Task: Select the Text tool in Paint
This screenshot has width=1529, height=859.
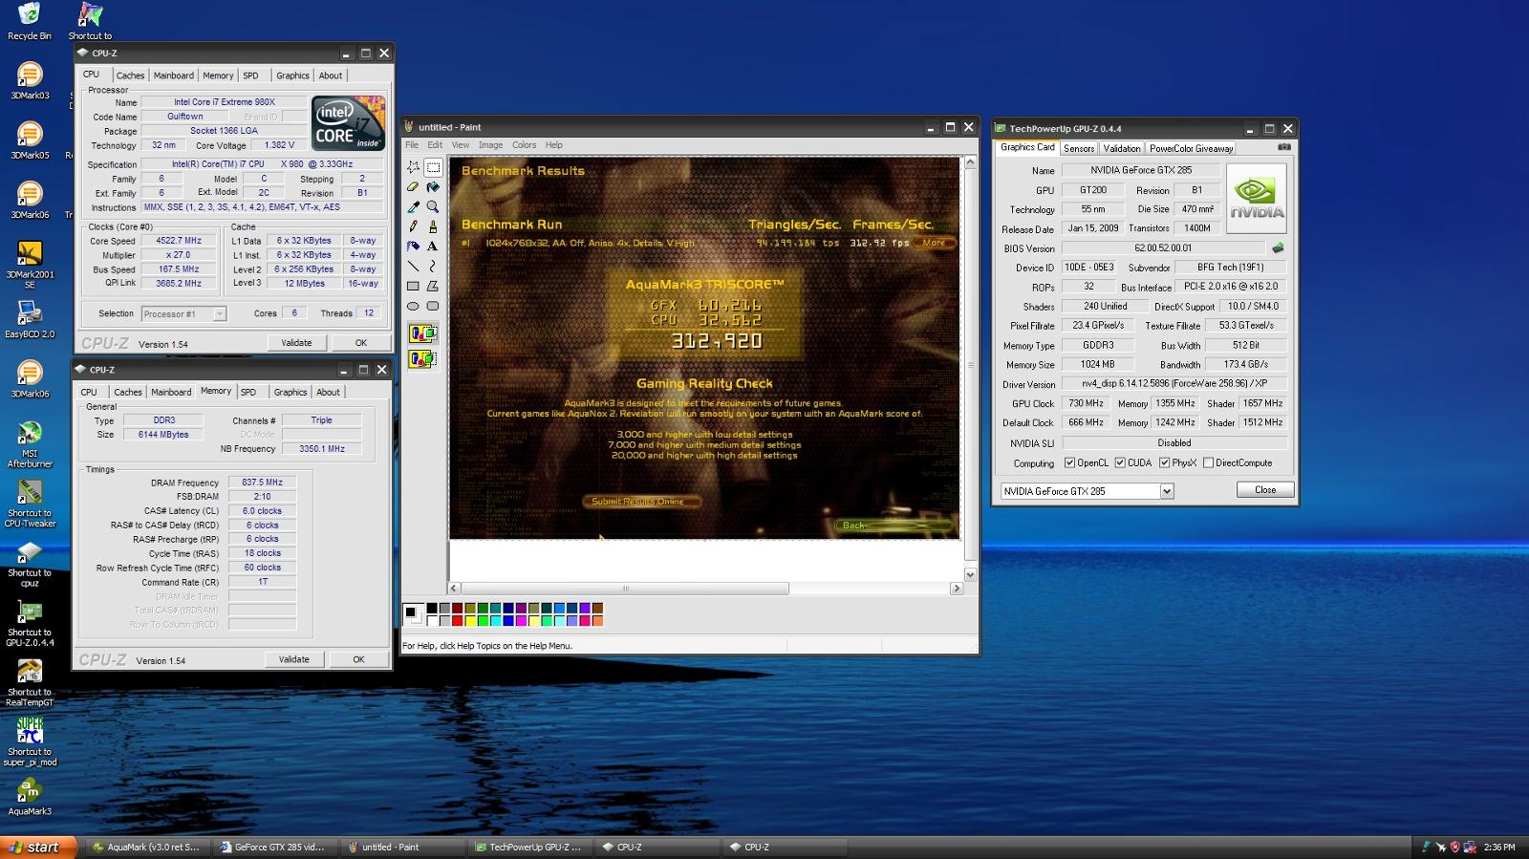Action: [433, 247]
